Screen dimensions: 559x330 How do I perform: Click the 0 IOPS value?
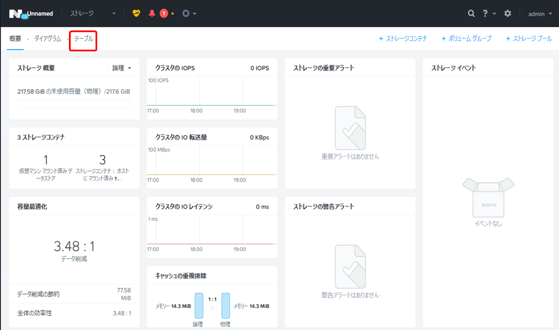259,68
